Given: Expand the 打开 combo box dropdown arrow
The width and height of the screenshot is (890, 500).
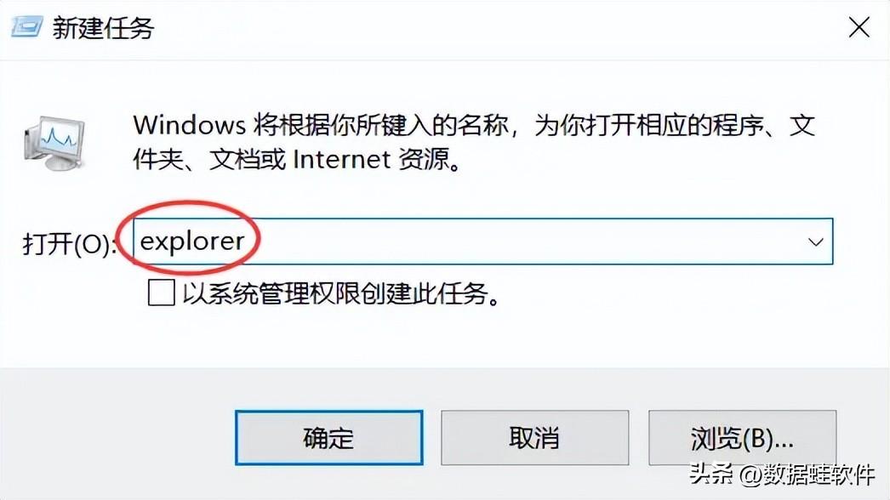Looking at the screenshot, I should 815,241.
